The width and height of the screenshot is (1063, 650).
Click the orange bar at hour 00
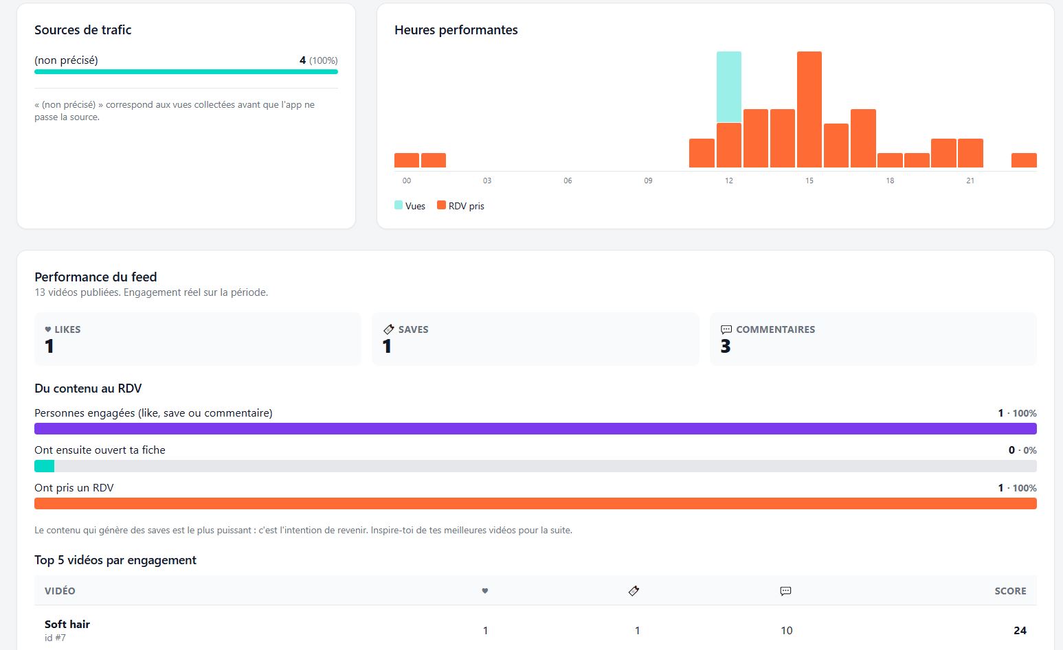(407, 161)
